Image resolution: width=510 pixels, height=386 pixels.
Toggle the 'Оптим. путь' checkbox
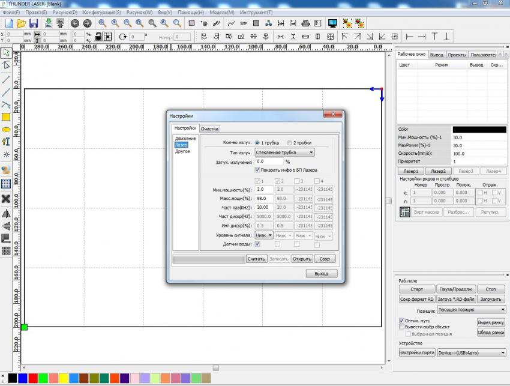tap(401, 321)
